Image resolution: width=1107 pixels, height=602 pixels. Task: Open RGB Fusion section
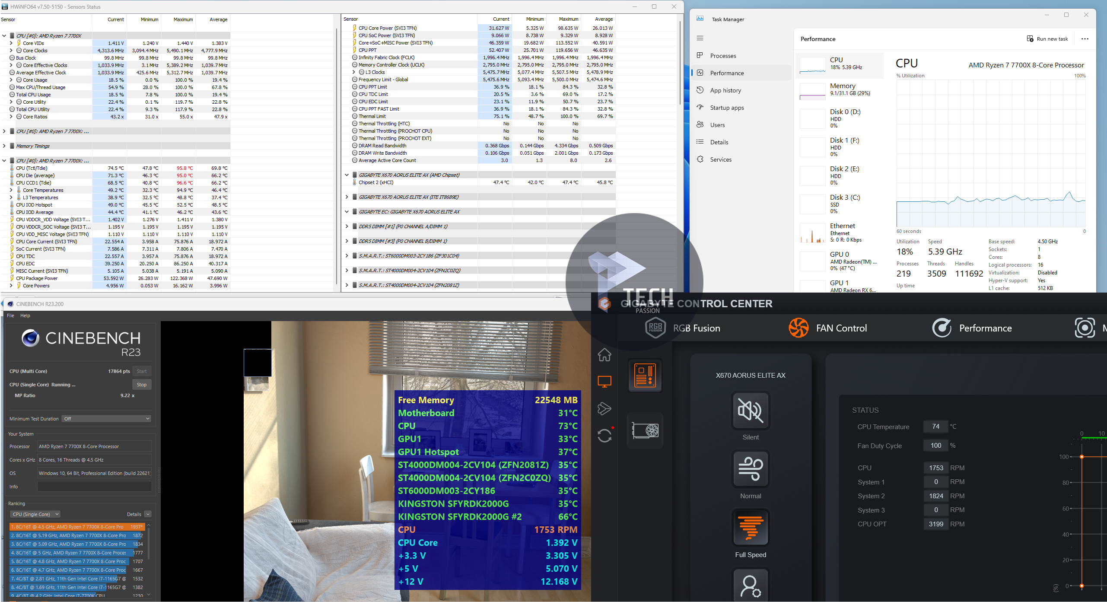click(683, 328)
